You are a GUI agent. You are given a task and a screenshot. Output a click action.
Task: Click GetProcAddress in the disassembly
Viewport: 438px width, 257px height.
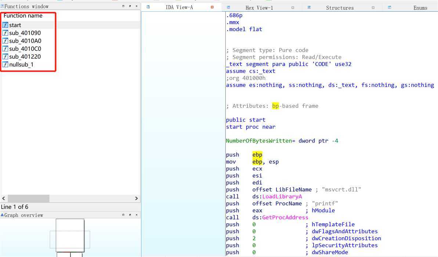point(285,218)
